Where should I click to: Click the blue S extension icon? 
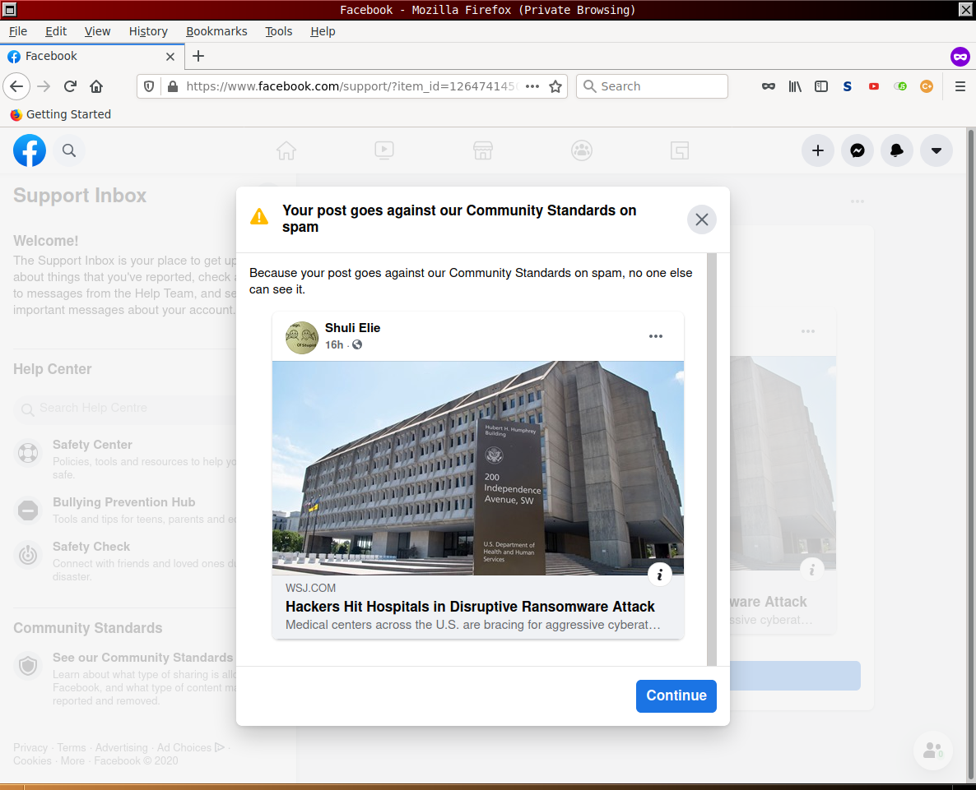click(x=847, y=86)
